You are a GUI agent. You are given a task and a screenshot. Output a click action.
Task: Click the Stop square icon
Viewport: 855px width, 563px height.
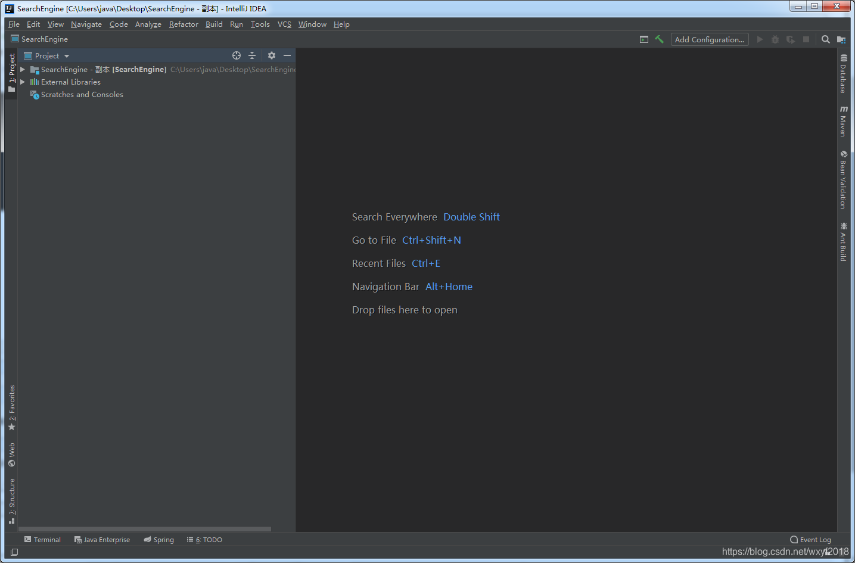(806, 39)
